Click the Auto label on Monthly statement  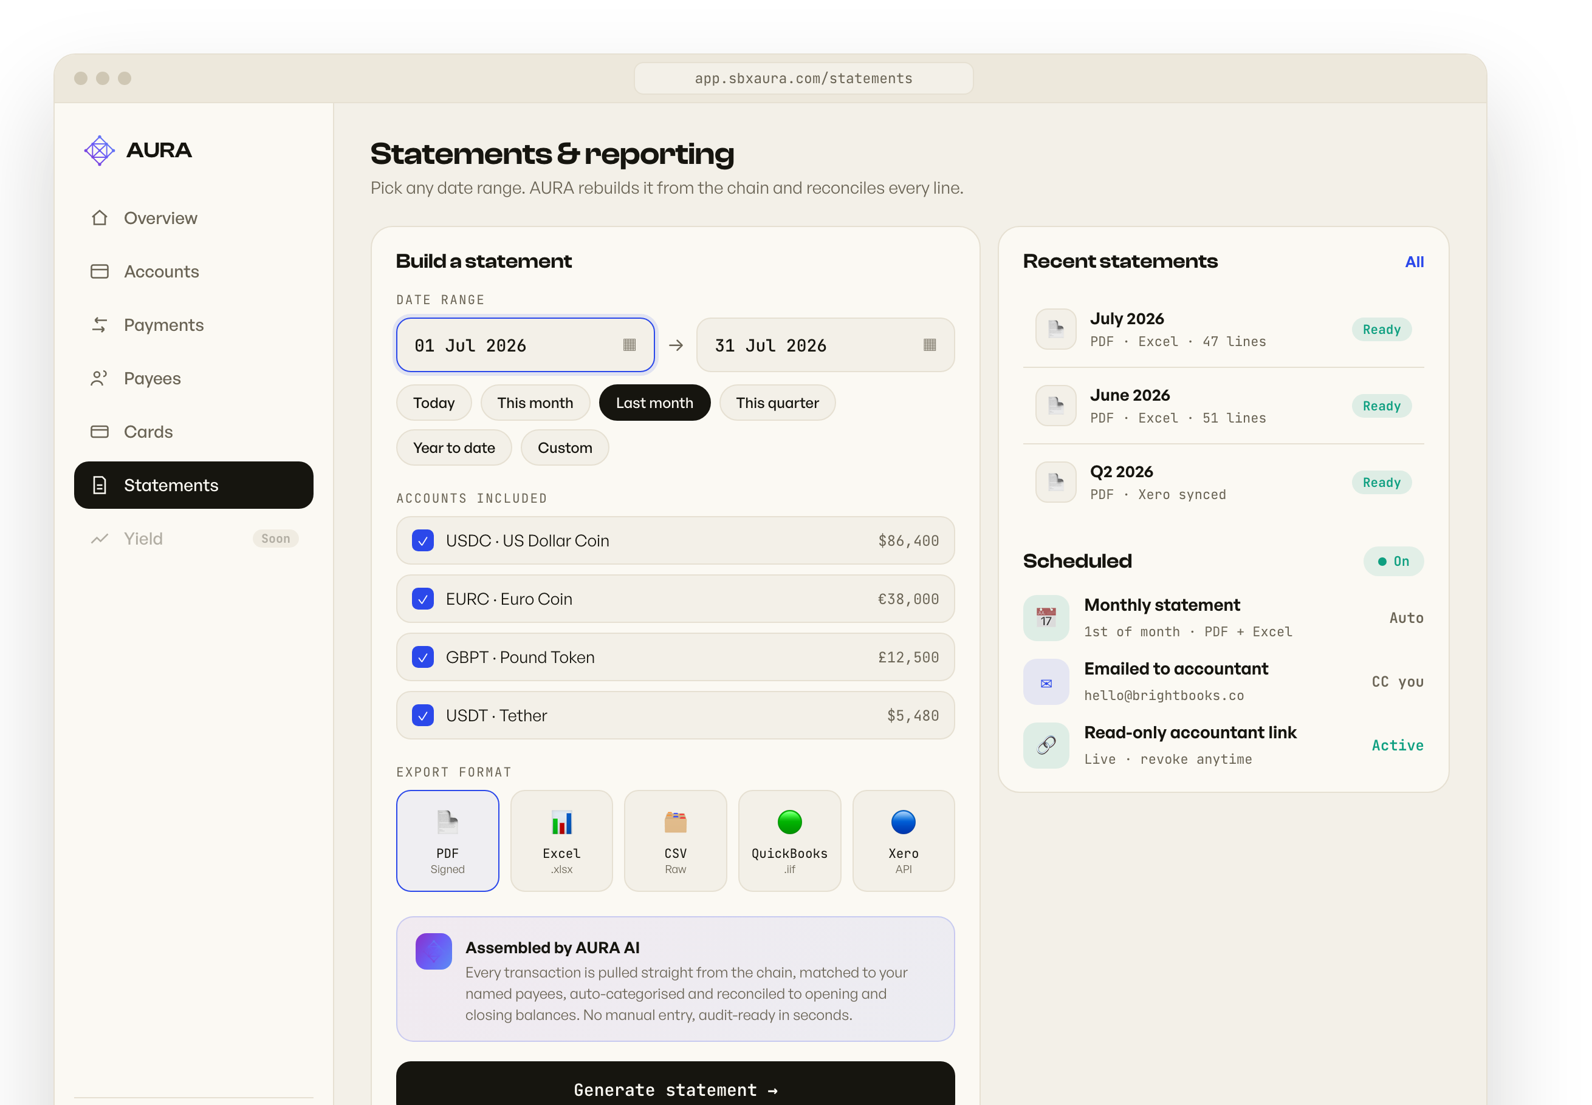click(1406, 617)
